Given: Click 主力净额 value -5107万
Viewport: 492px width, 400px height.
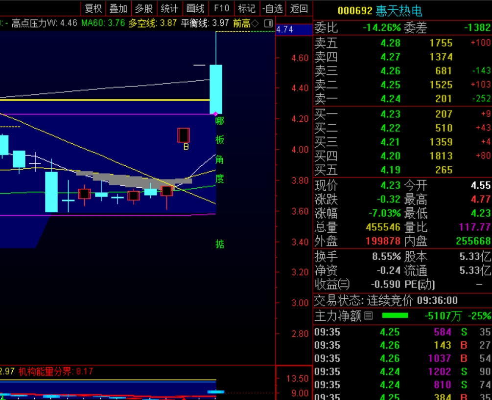Looking at the screenshot, I should 443,316.
